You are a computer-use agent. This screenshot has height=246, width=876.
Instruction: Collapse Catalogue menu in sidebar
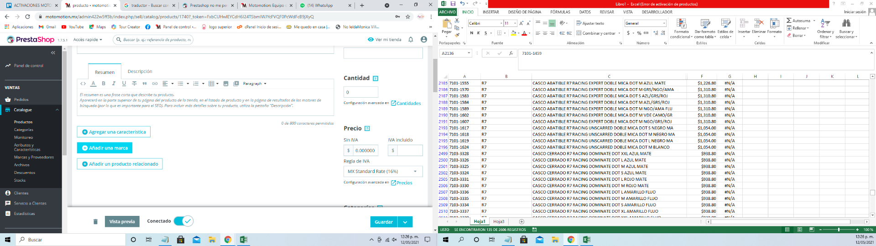pyautogui.click(x=57, y=110)
